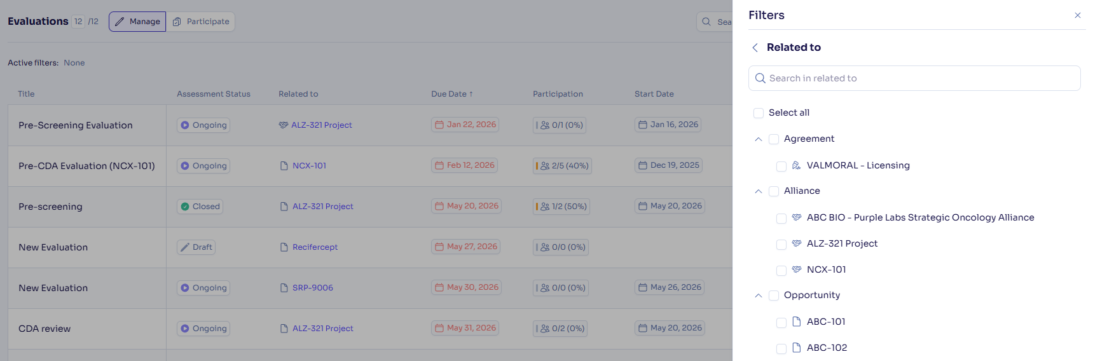The image size is (1093, 361).
Task: Tick the ALZ-321 Project filter checkbox
Action: point(781,245)
